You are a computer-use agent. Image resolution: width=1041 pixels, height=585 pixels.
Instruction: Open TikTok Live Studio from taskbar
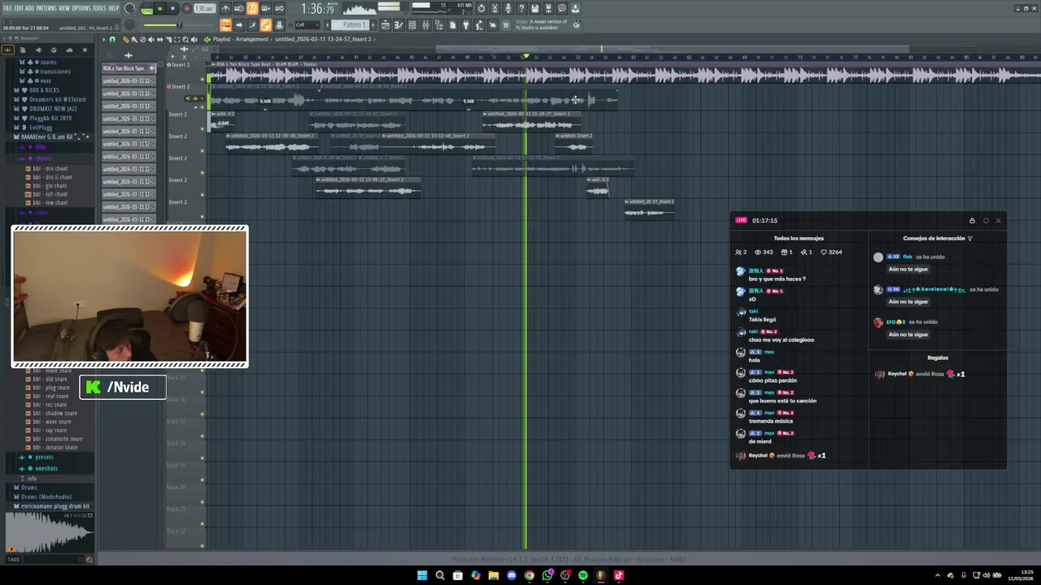619,575
